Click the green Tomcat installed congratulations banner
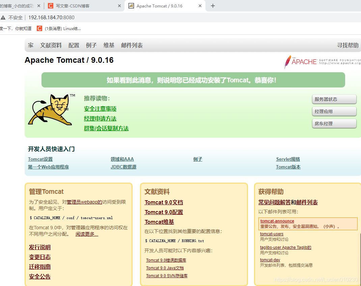Viewport: 361px width, 286px height. tap(193, 80)
